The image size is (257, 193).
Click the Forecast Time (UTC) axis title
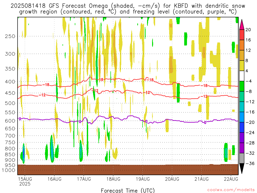pyautogui.click(x=128, y=190)
